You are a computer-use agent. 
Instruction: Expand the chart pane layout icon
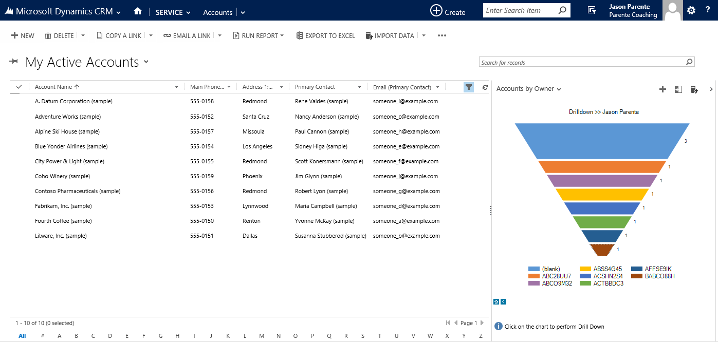(678, 89)
